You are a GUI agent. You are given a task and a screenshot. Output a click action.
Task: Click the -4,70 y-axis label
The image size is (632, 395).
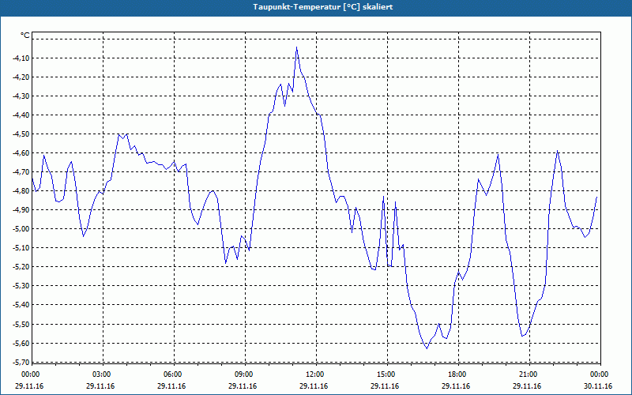pos(21,171)
